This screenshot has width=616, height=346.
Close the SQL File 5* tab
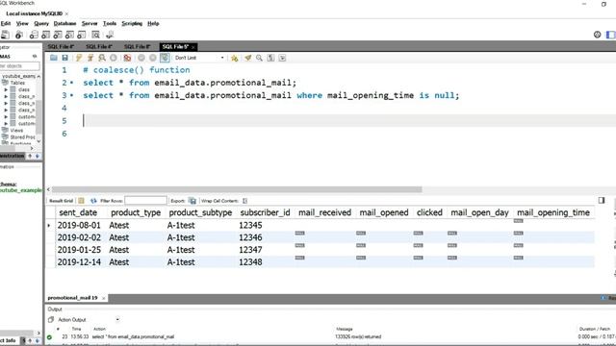click(x=193, y=47)
